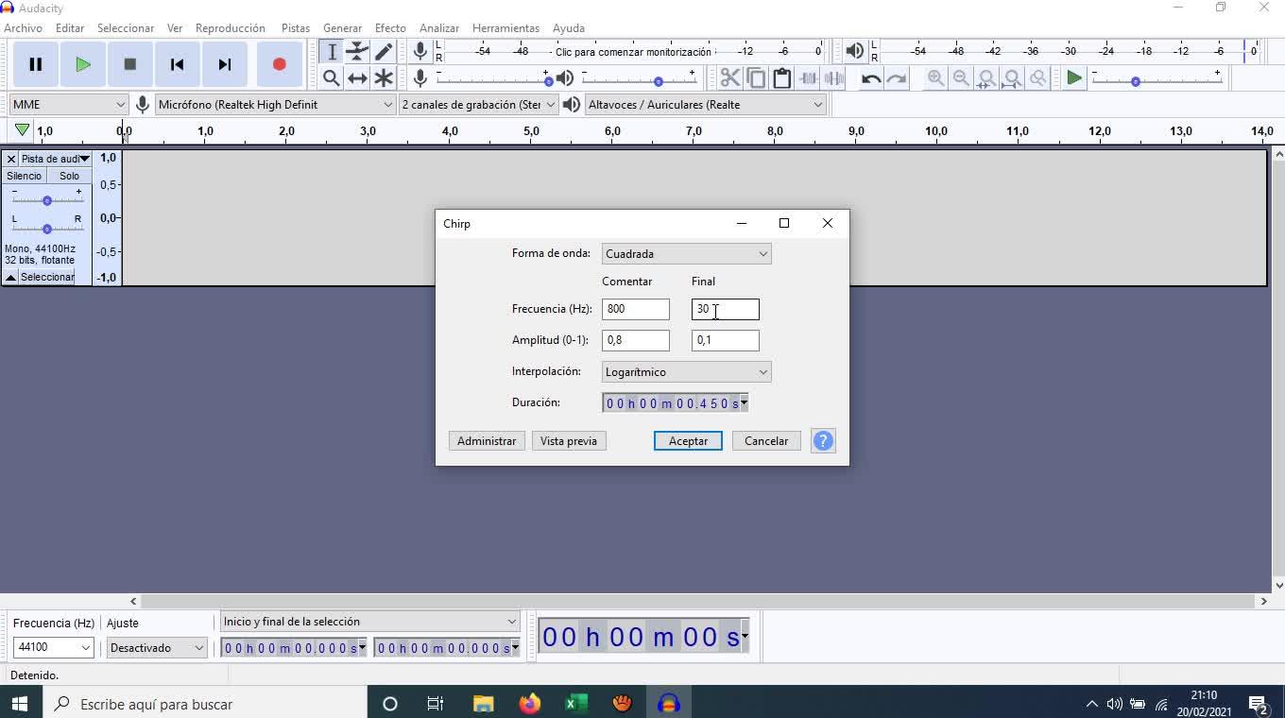Select the Draw pencil tool

(x=384, y=52)
